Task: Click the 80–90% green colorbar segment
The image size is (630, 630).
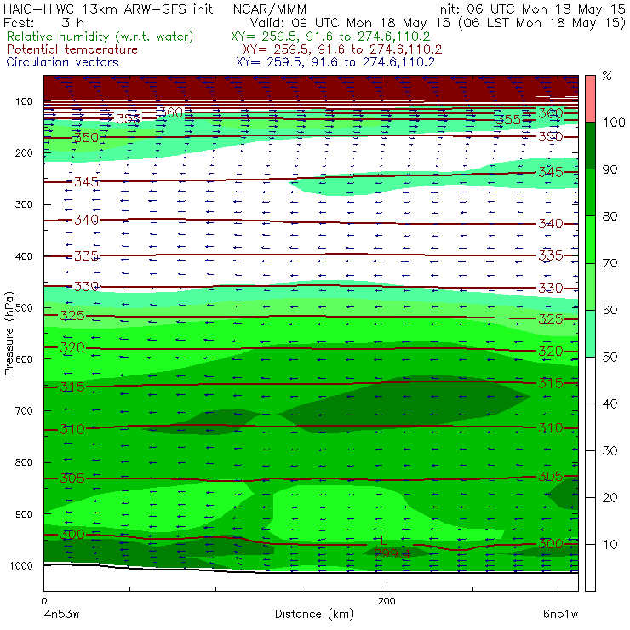Action: [x=590, y=192]
